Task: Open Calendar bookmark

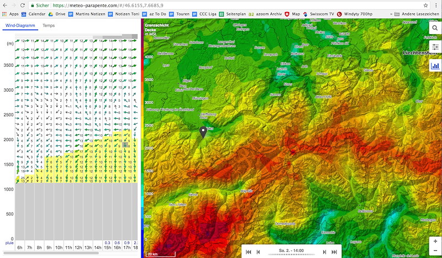Action: (x=33, y=14)
